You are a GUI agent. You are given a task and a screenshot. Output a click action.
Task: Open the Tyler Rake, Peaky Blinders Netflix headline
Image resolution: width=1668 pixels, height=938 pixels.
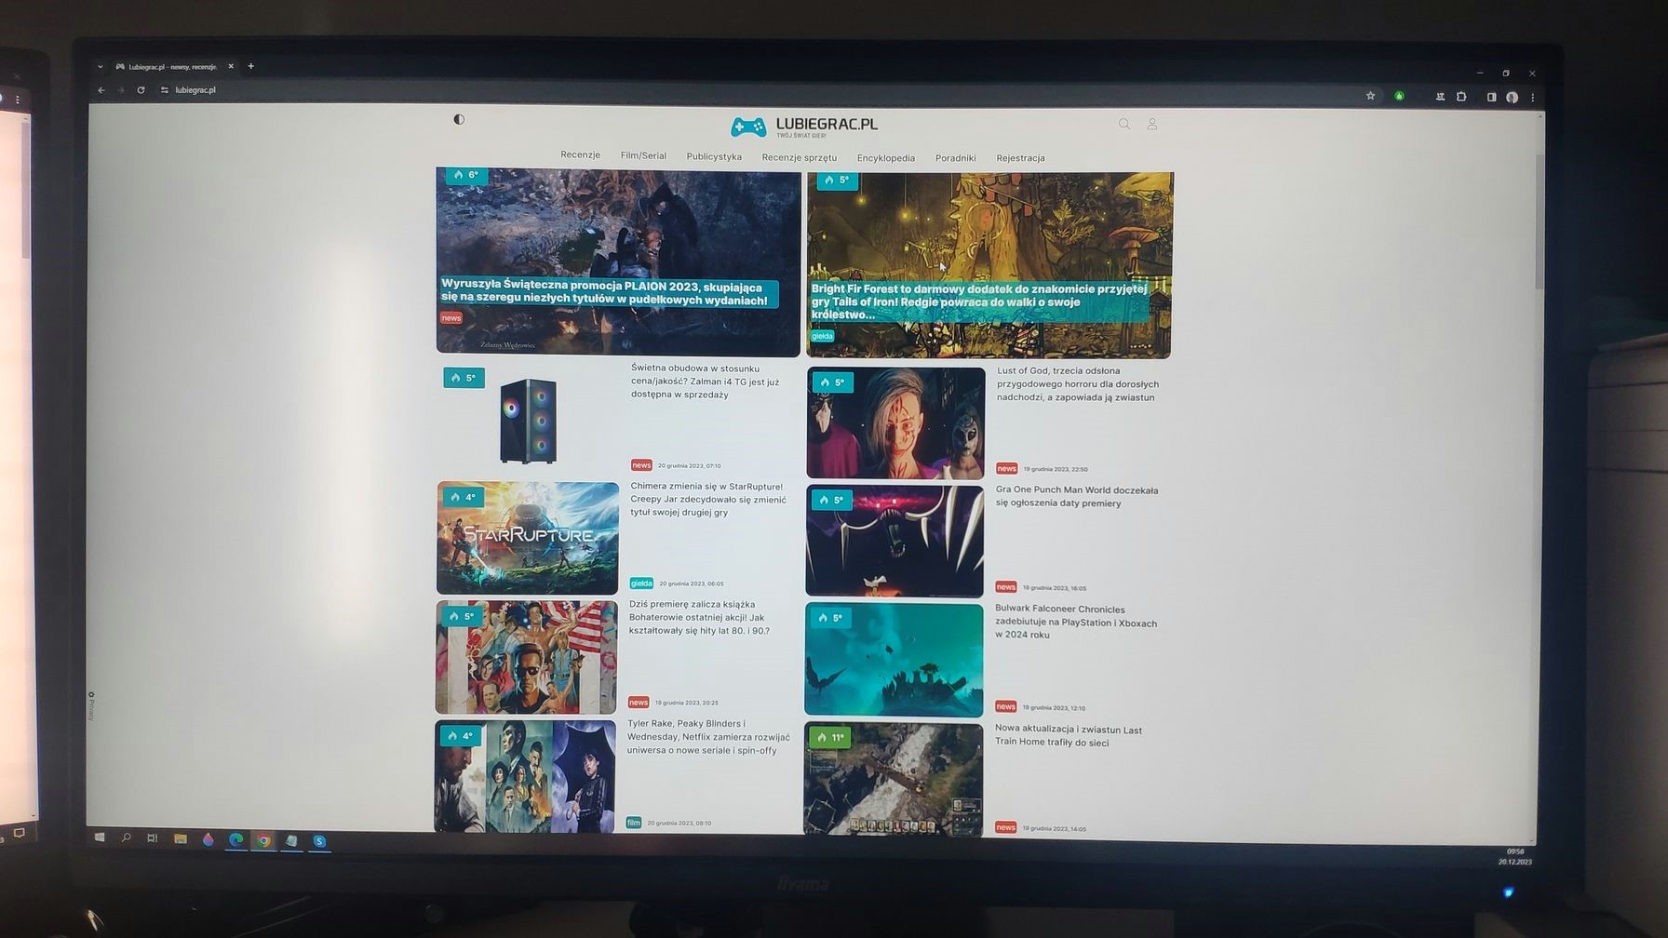(708, 737)
